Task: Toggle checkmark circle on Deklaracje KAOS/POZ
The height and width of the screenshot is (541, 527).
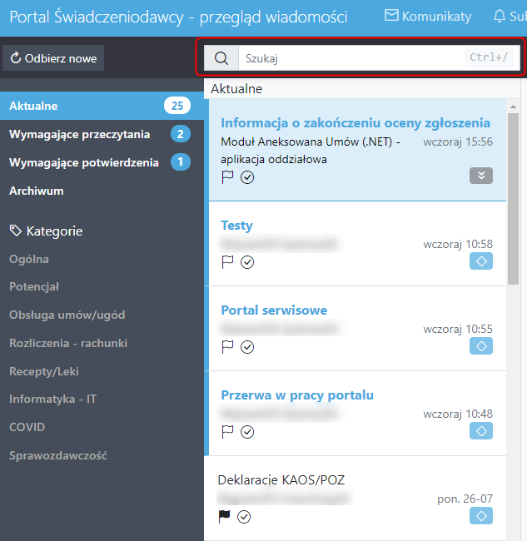Action: [244, 517]
